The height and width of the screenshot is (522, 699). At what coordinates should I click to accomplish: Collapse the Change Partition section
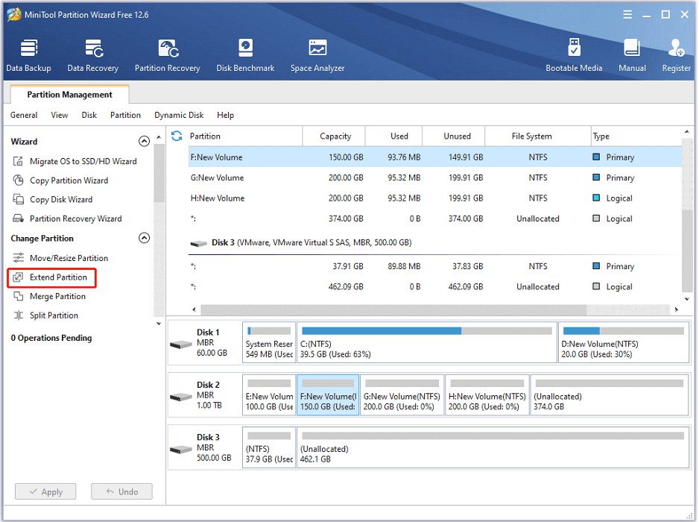(144, 238)
